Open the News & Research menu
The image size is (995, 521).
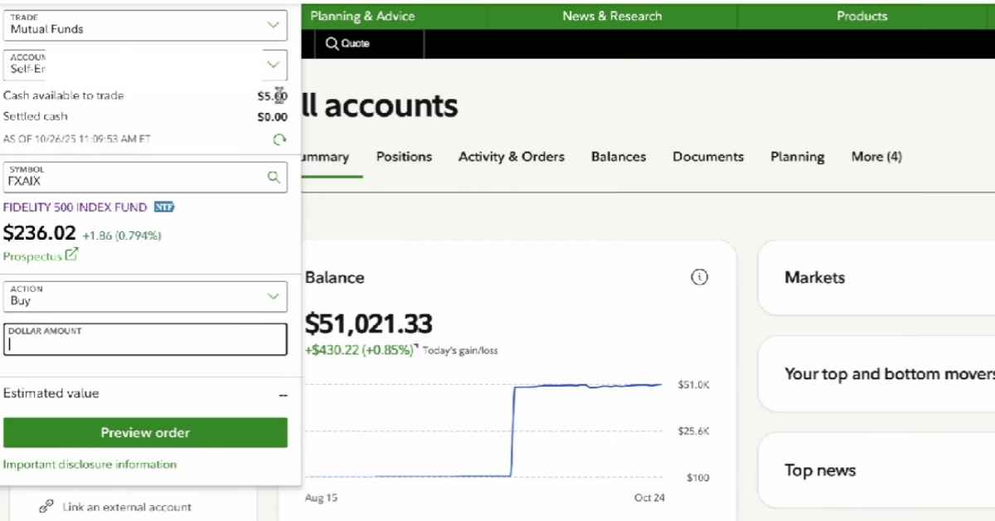(x=612, y=16)
